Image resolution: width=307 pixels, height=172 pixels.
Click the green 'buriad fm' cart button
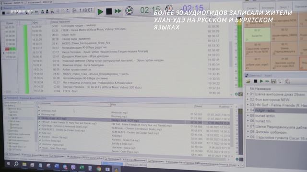click(257, 34)
